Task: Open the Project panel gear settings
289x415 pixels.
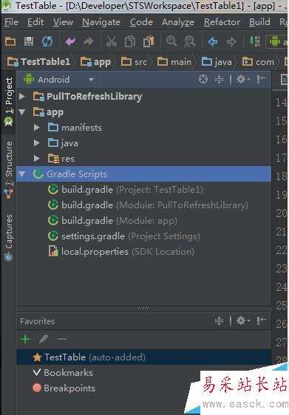Action: click(242, 79)
